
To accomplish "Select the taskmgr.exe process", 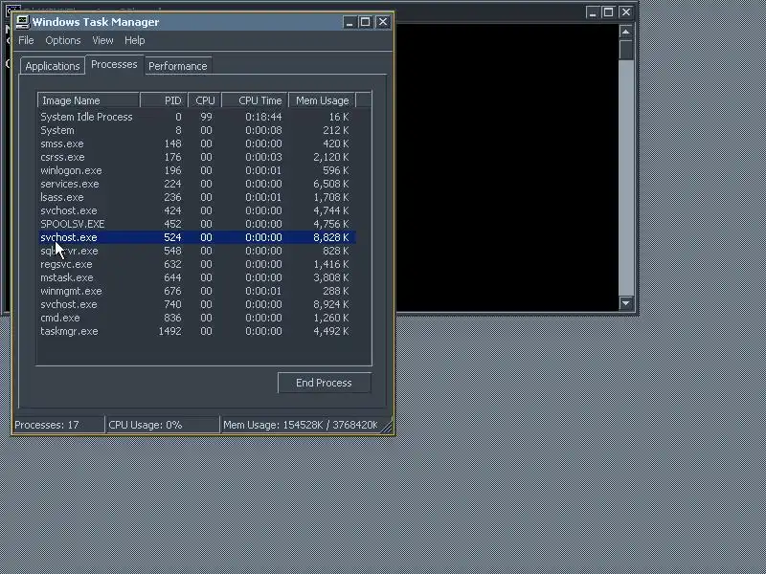I will coord(197,331).
